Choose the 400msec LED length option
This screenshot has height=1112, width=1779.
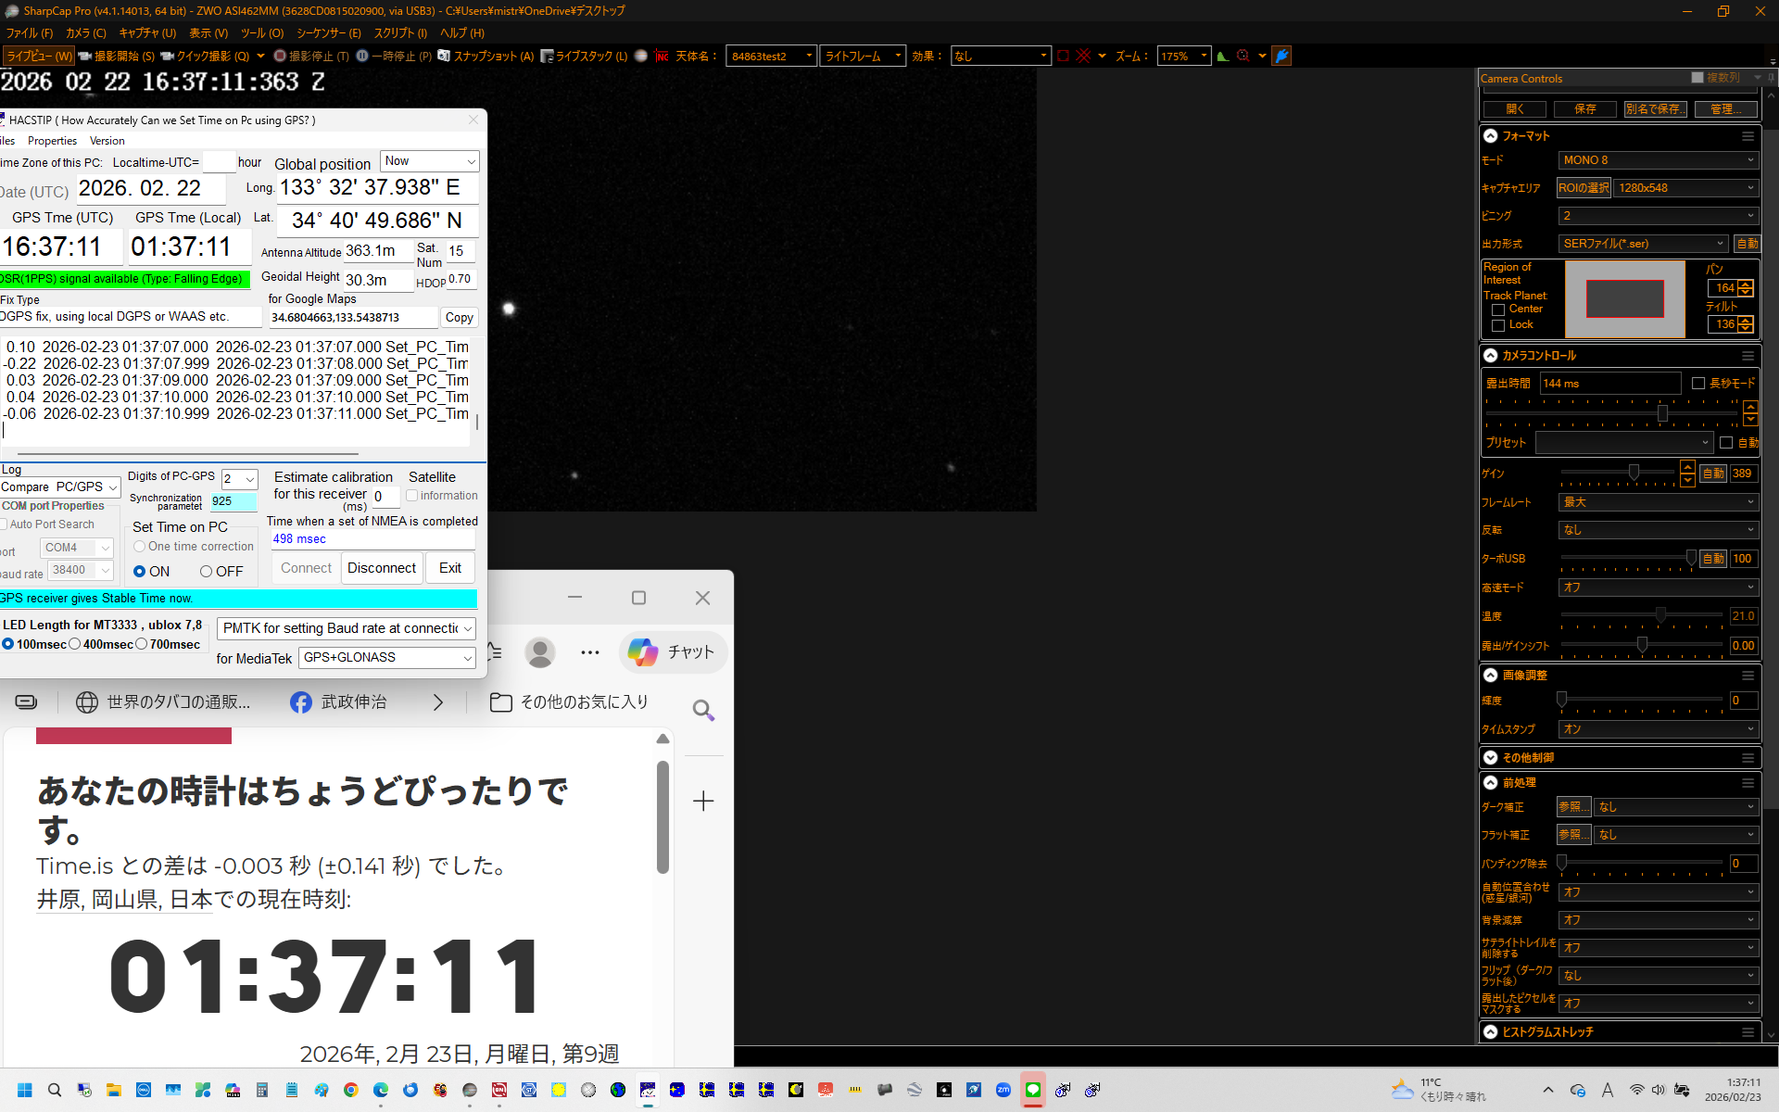[75, 644]
